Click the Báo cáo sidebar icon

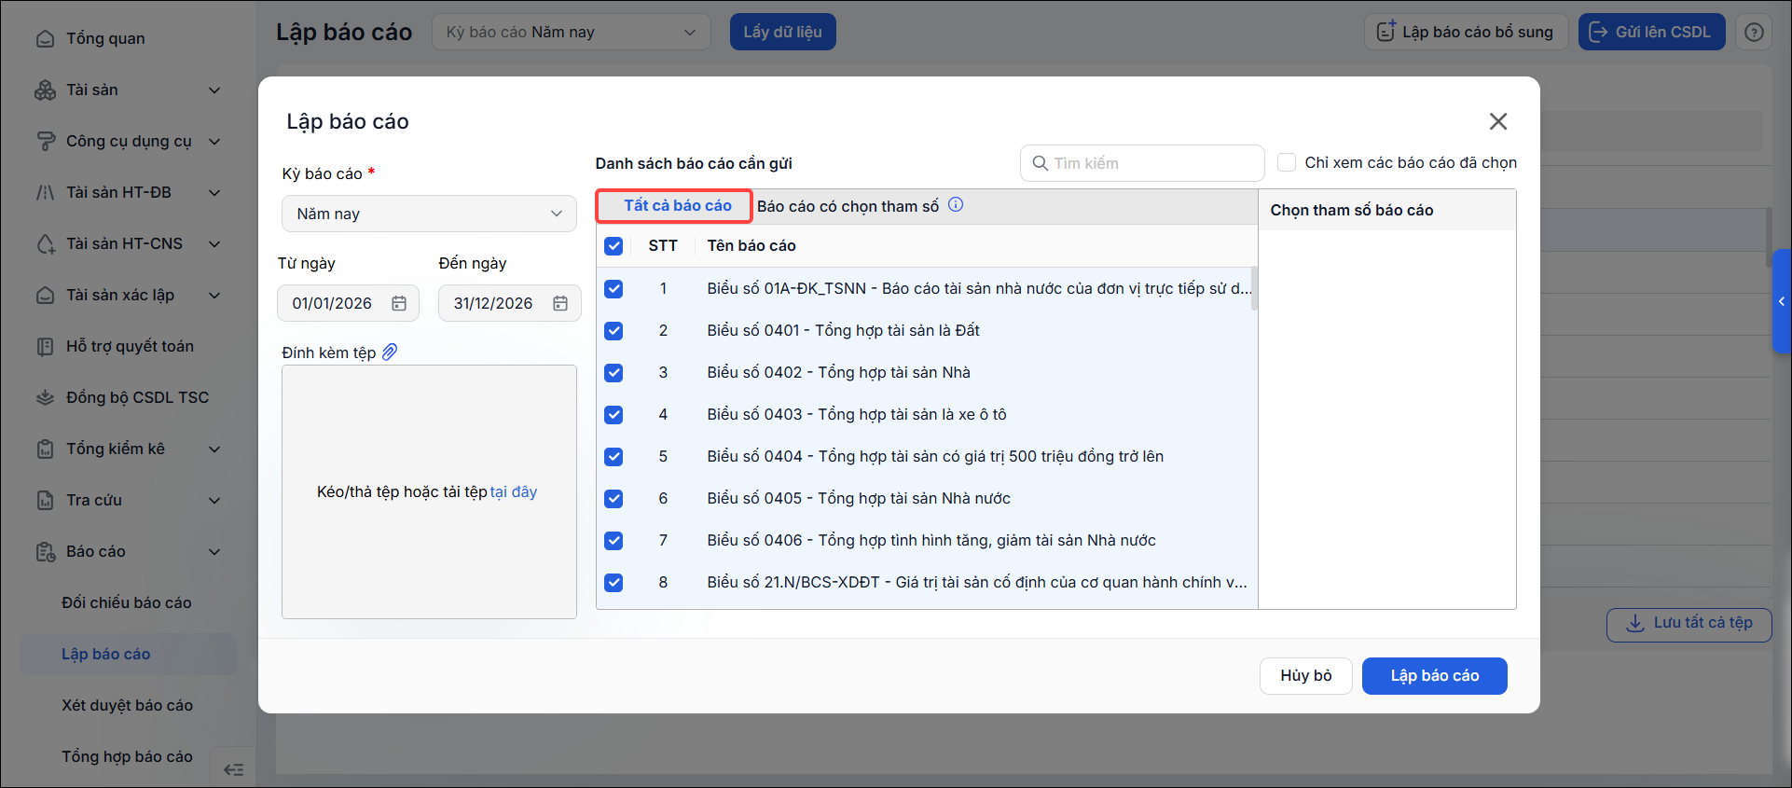(x=45, y=552)
